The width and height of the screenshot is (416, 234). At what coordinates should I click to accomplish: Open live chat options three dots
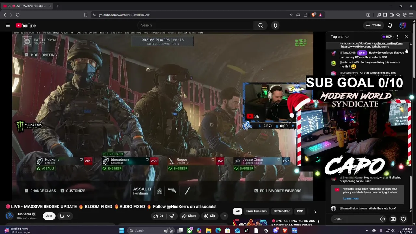[x=397, y=37]
